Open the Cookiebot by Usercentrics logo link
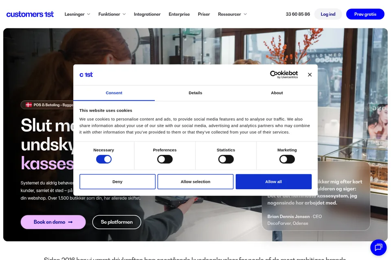 (x=284, y=74)
